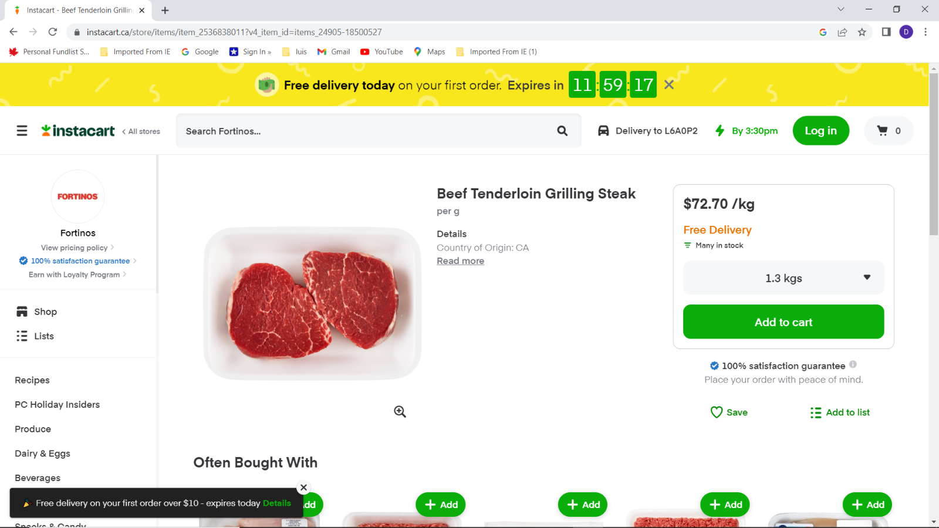Bookmark this page with the star icon

(x=862, y=32)
